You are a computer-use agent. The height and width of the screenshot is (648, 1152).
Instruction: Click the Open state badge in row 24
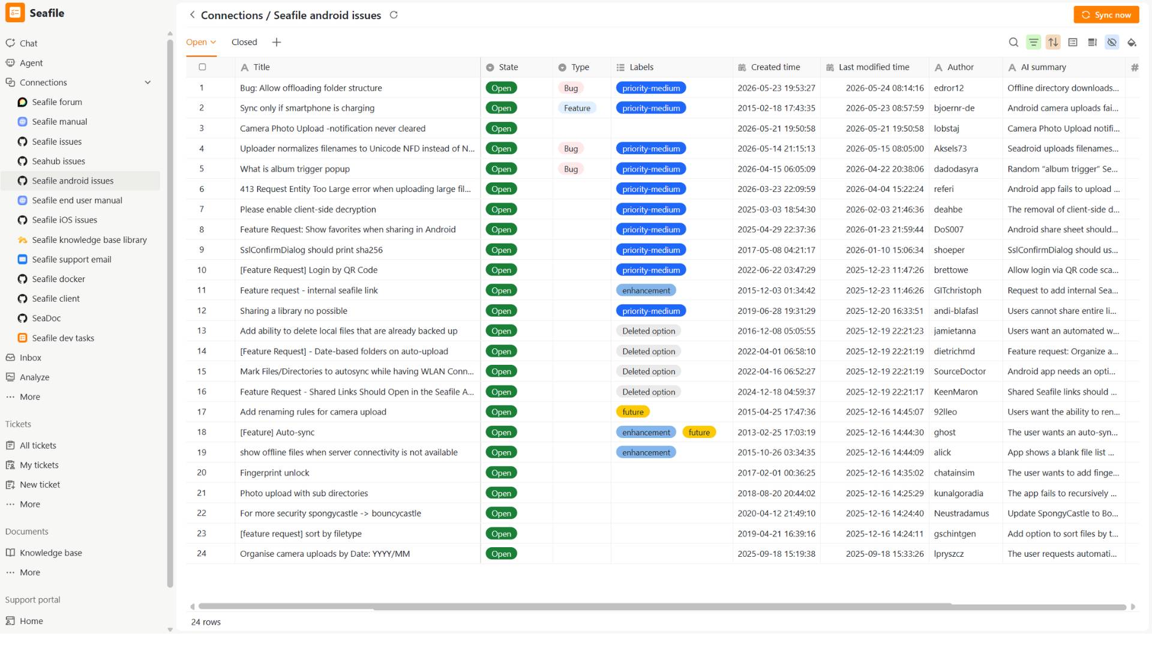[x=501, y=554]
